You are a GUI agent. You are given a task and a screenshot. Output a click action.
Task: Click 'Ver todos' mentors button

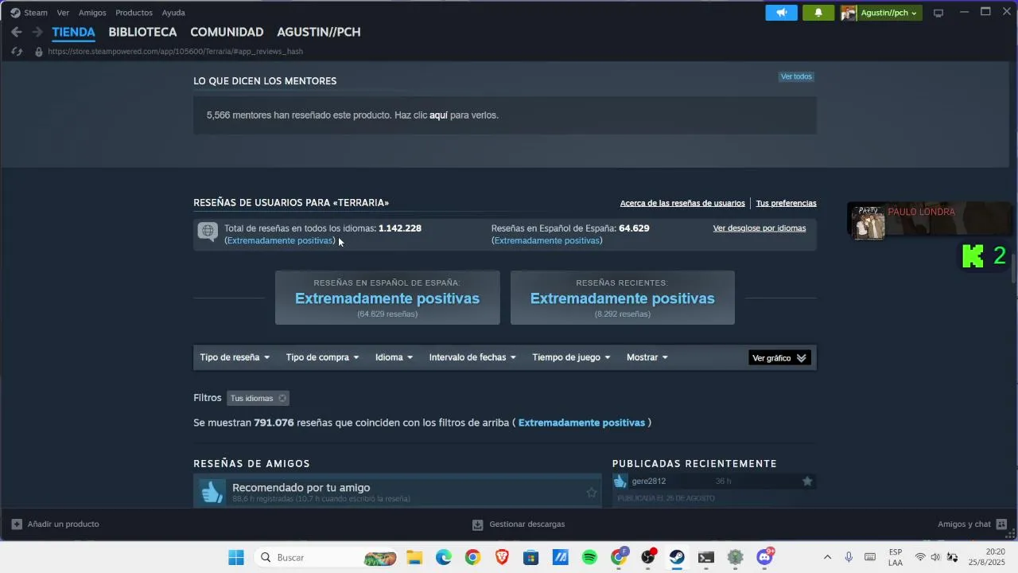796,76
